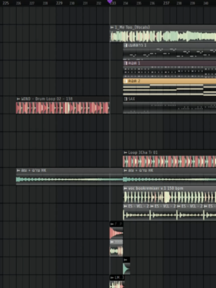Select WIND - Drum Loop 02 - 138 clip title

click(x=47, y=99)
